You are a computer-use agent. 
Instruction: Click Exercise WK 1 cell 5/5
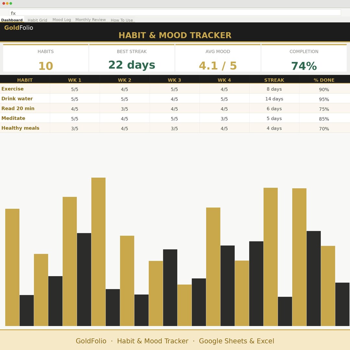tap(75, 89)
